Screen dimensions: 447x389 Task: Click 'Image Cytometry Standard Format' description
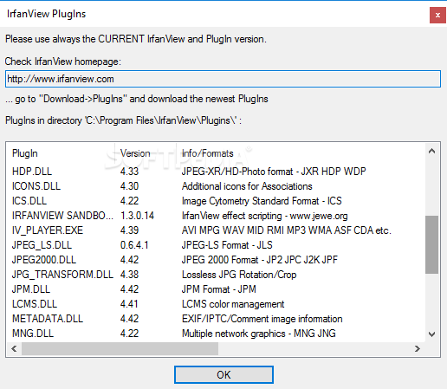coord(262,201)
